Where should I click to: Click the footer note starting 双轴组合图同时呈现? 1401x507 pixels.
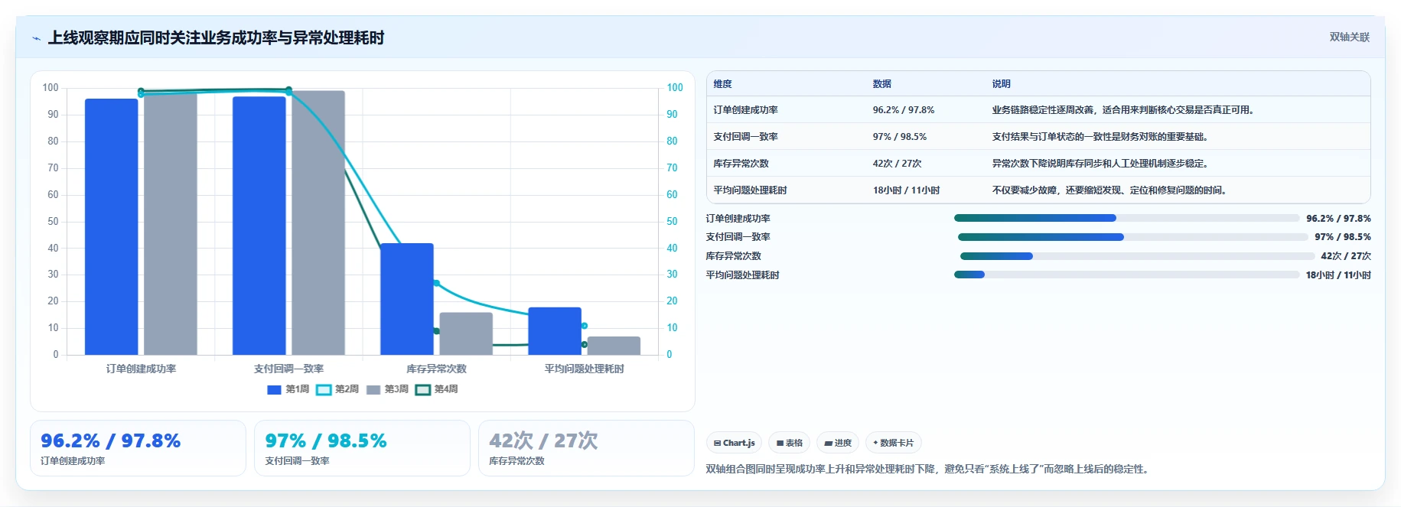coord(929,469)
